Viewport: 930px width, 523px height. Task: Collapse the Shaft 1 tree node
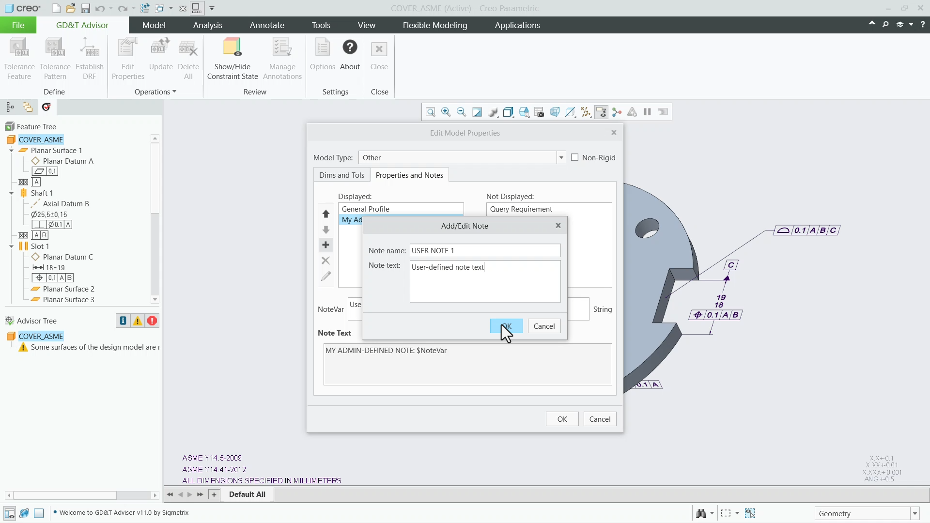pyautogui.click(x=12, y=193)
